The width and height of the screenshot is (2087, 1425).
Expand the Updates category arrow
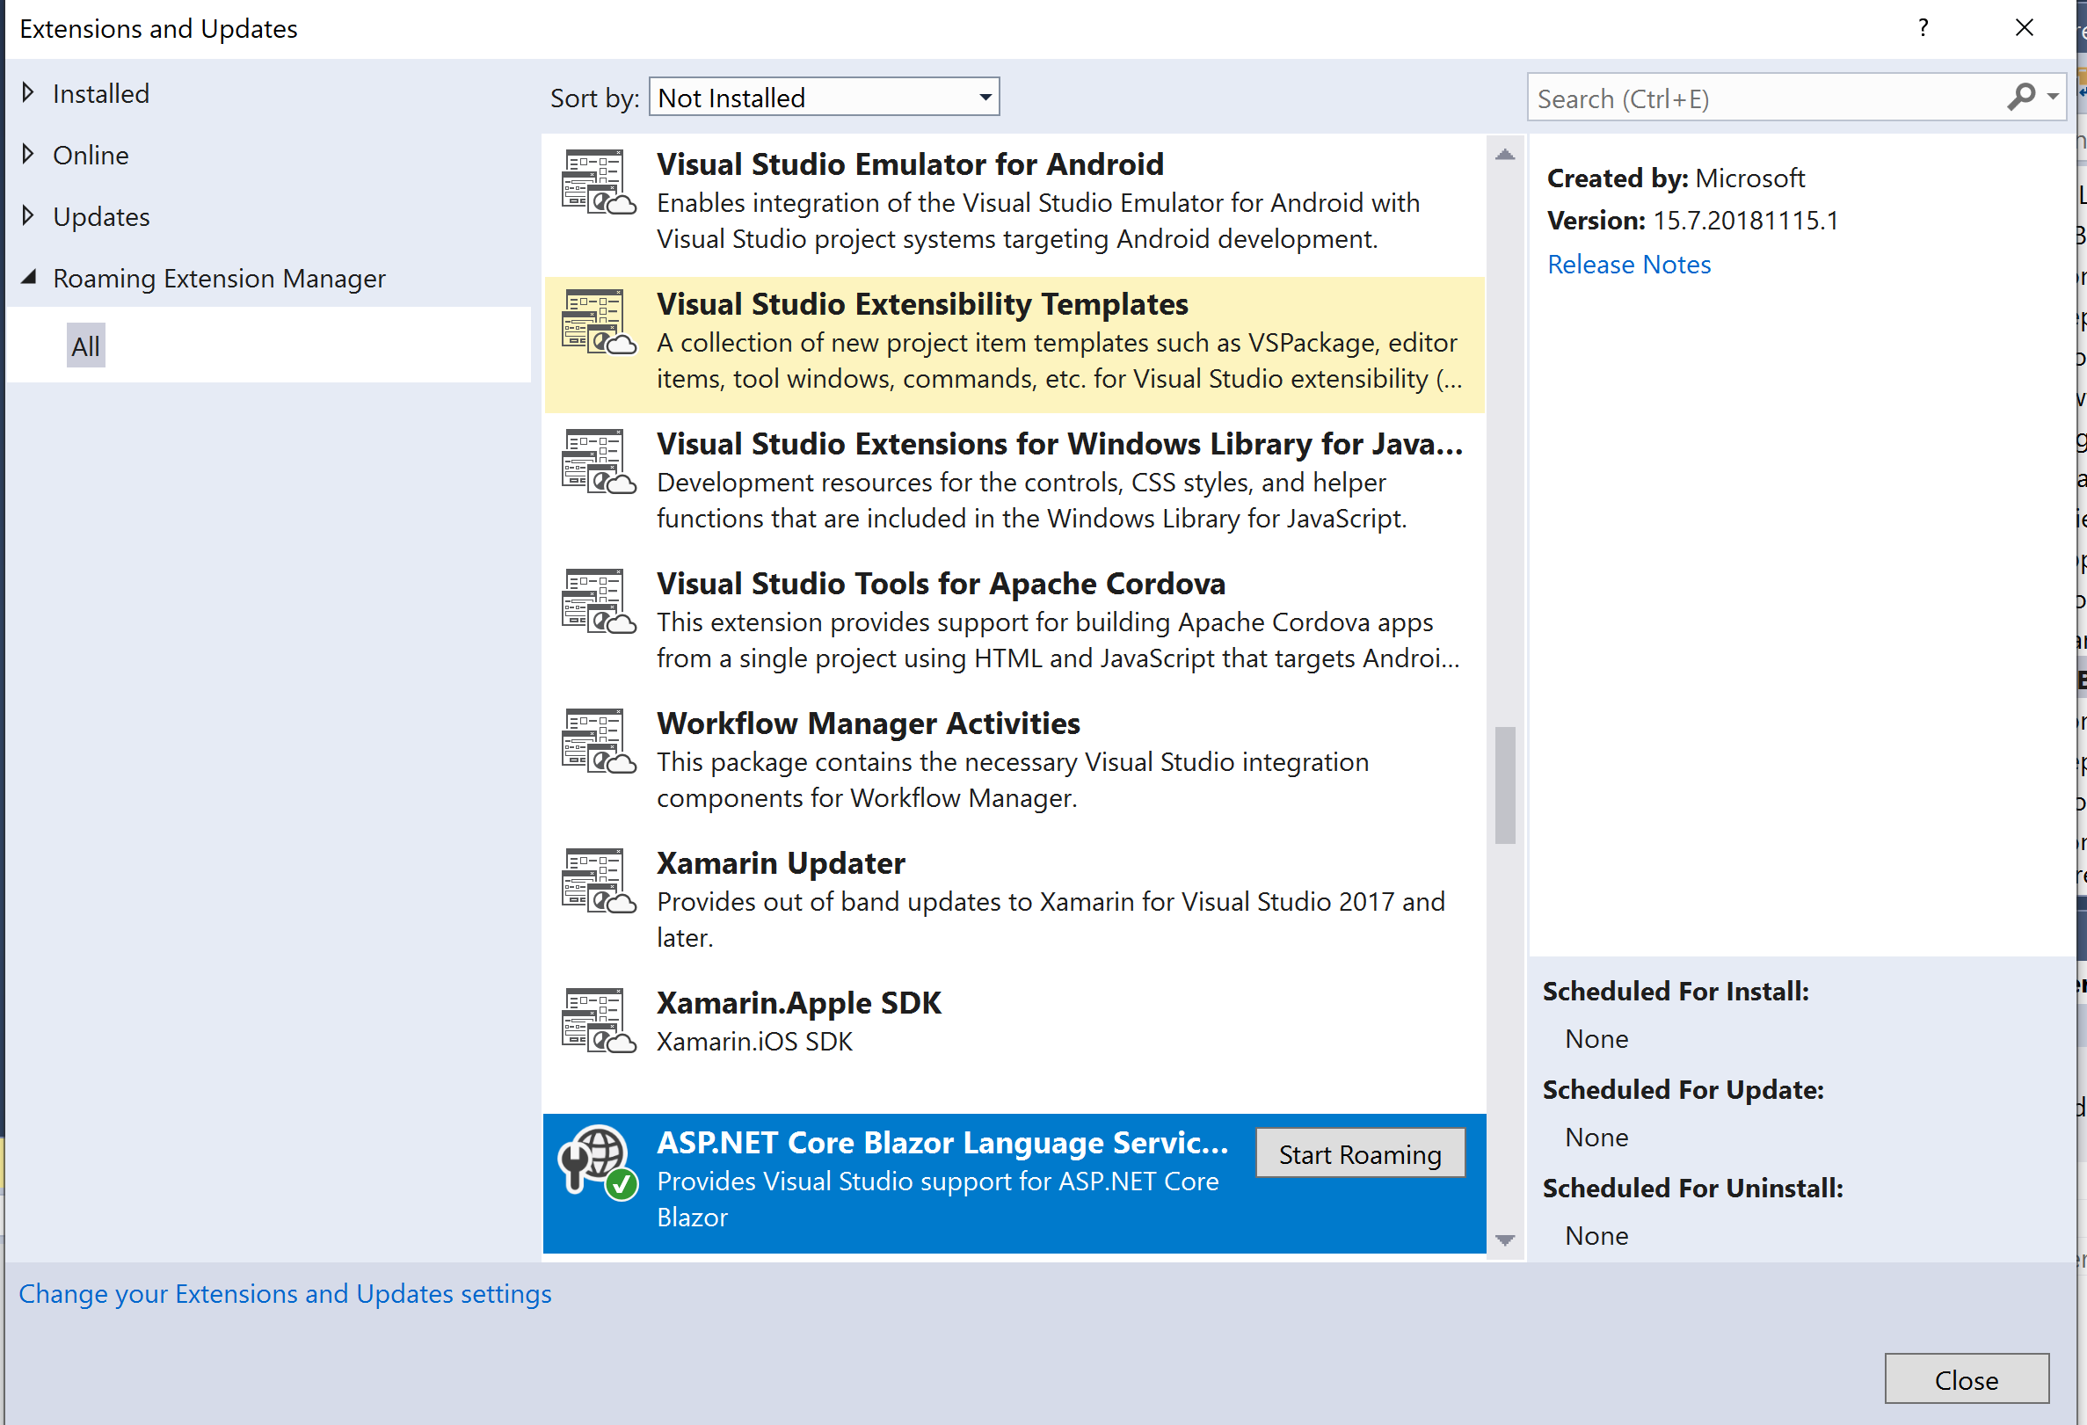tap(28, 215)
